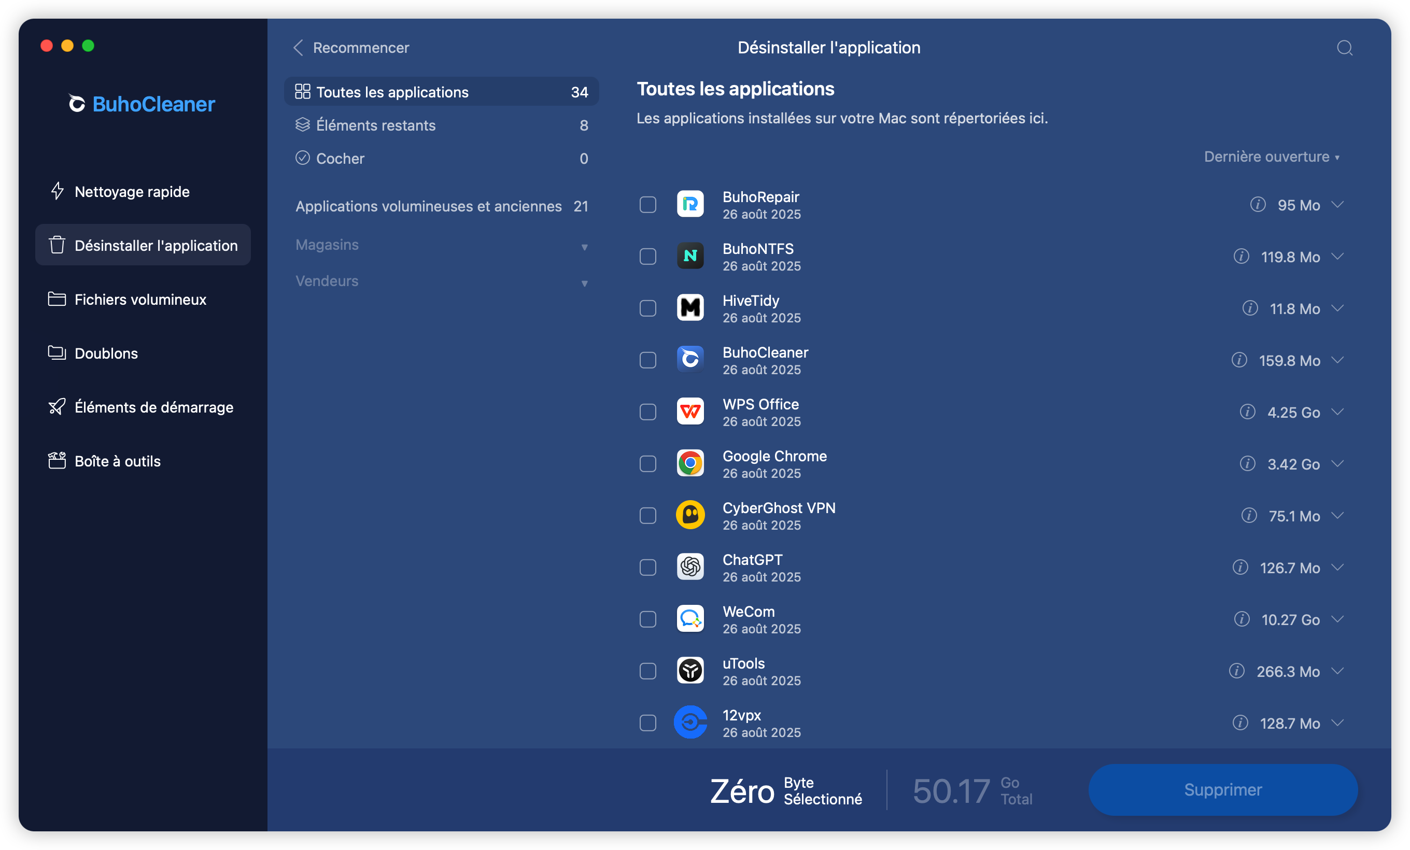The width and height of the screenshot is (1410, 850).
Task: Open Éléments de démarrage section
Action: (x=143, y=407)
